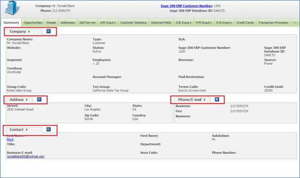
Task: Click the Group Code value Retail Sales Group
Action: click(x=19, y=90)
